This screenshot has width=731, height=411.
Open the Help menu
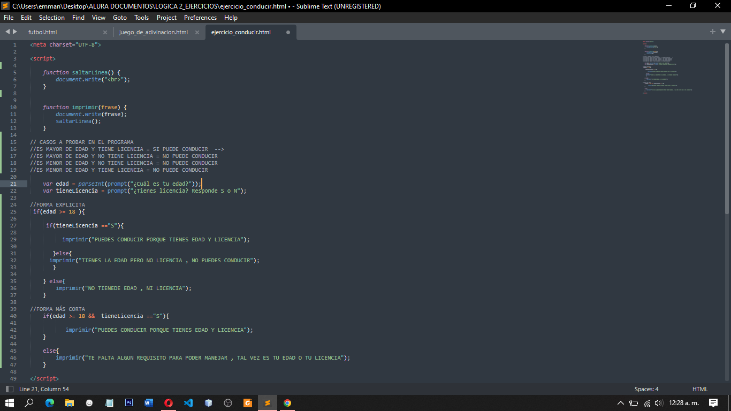point(231,18)
